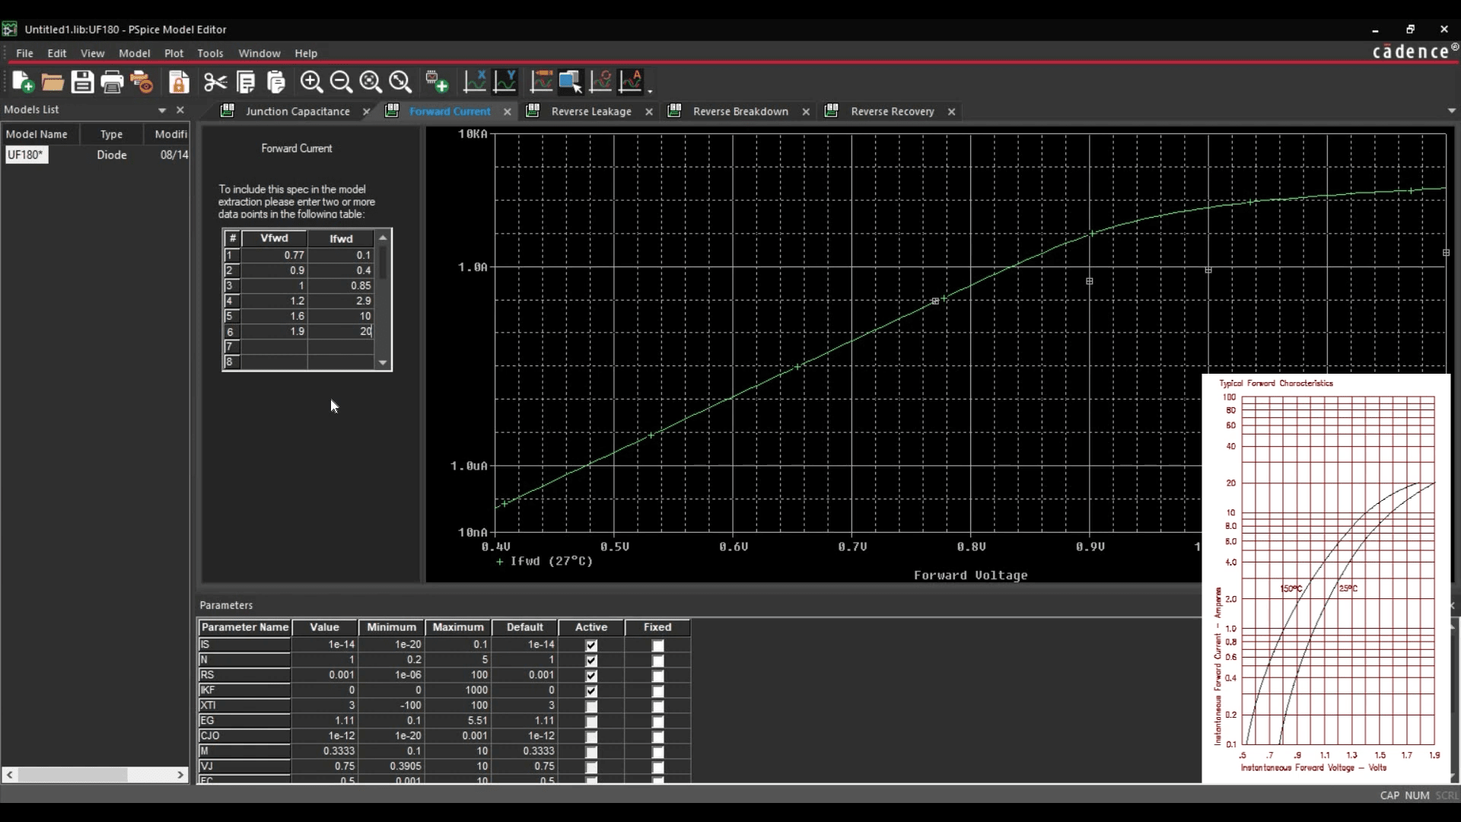Open Y axis settings icon
This screenshot has height=822, width=1461.
click(x=505, y=81)
